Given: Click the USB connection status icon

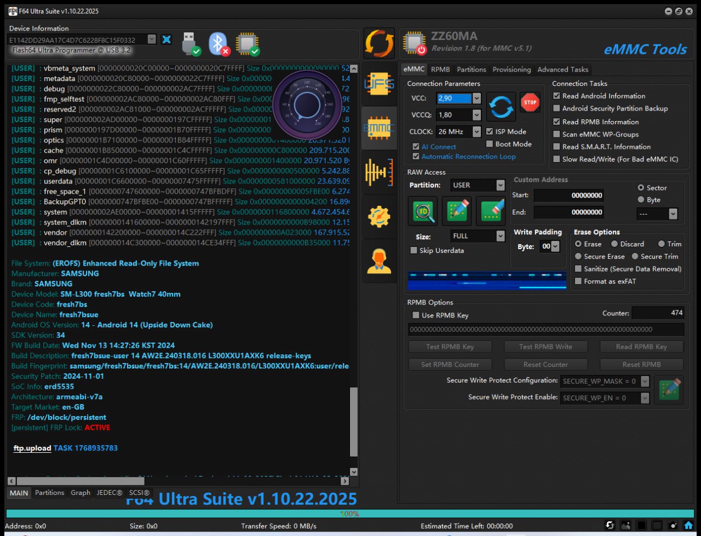Looking at the screenshot, I should click(x=191, y=44).
